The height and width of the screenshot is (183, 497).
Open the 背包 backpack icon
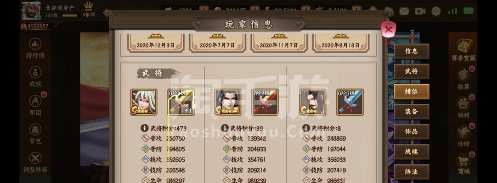pos(35,134)
